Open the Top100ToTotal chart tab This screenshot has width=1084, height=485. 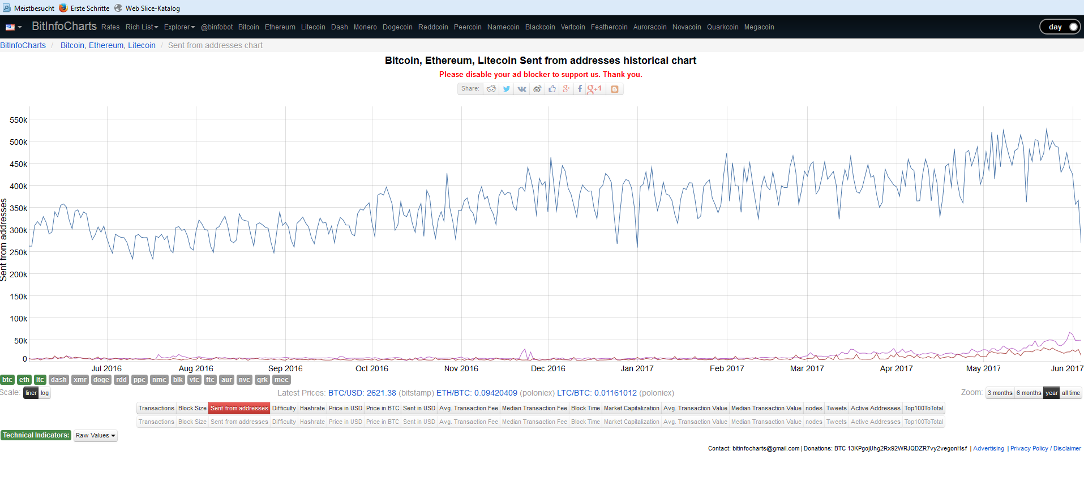[924, 408]
